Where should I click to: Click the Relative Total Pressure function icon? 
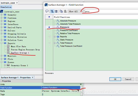coord(58,33)
